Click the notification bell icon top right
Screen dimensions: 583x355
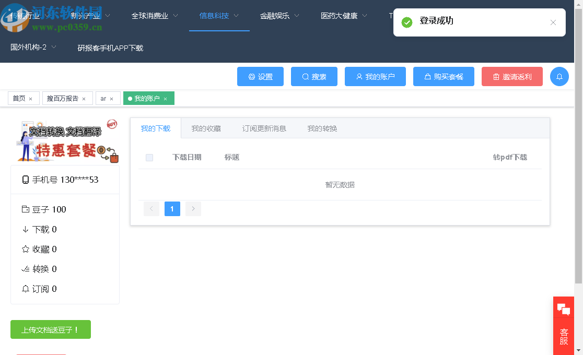[559, 76]
